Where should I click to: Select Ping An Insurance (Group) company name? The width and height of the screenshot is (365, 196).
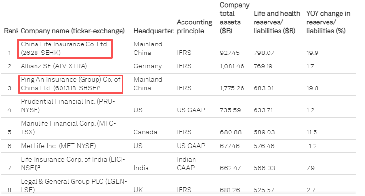point(70,84)
